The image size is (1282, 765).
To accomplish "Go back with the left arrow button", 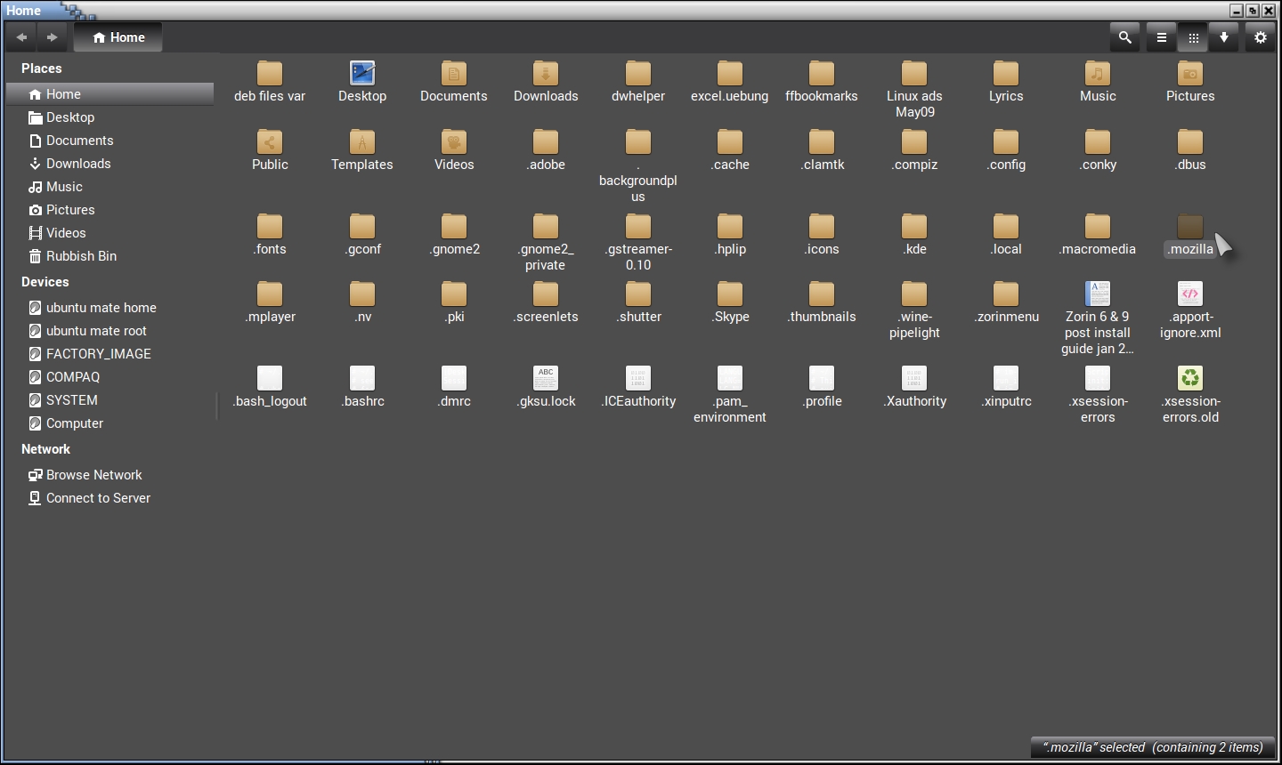I will [21, 37].
